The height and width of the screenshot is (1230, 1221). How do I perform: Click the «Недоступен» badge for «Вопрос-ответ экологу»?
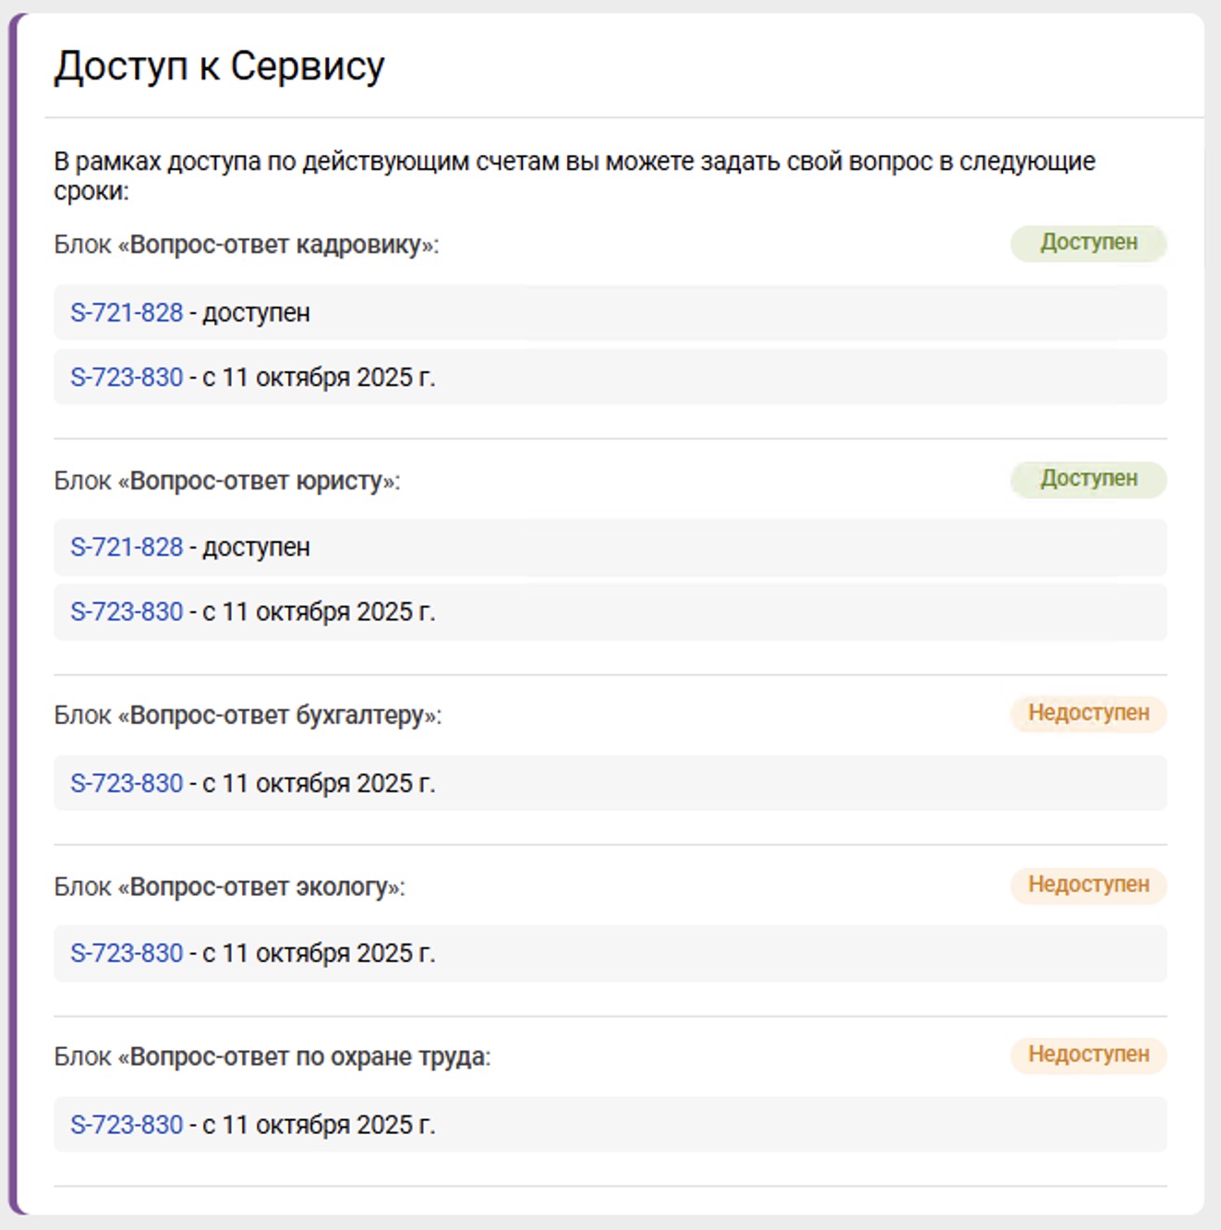click(x=1088, y=885)
